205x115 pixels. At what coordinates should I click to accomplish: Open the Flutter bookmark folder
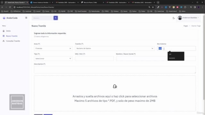(x=142, y=11)
